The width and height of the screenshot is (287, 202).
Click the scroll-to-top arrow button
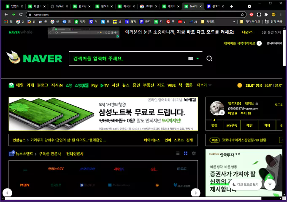(270, 184)
